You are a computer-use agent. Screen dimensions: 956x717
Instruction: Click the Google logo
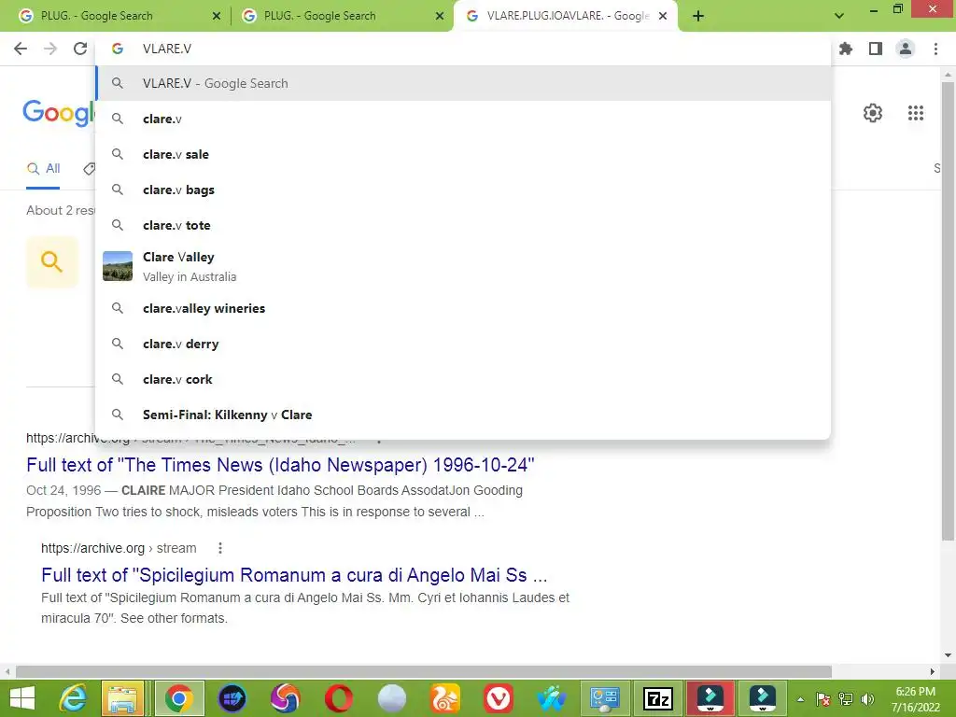(59, 113)
